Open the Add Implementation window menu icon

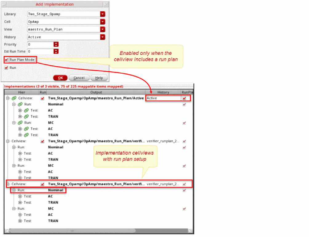coord(4,4)
